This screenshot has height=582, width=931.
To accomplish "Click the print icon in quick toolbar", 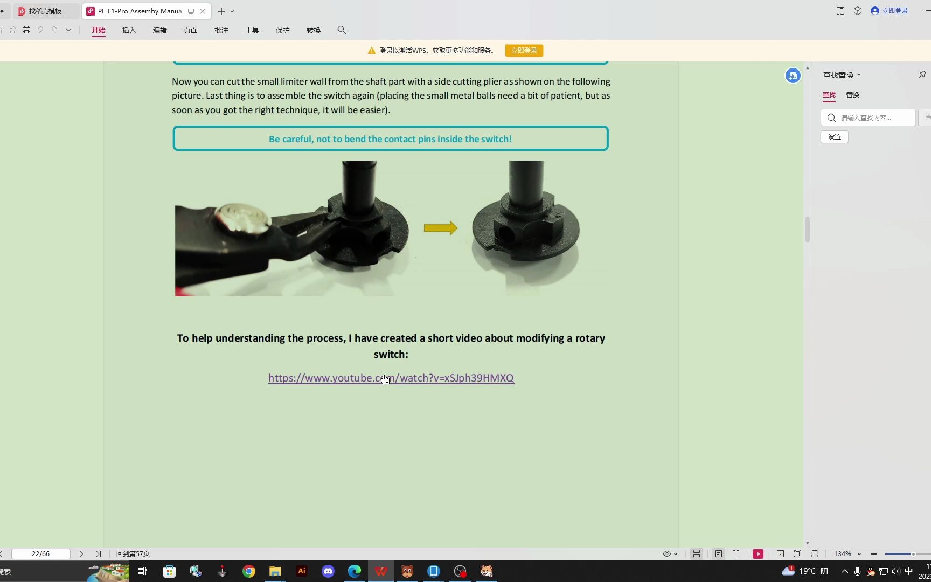I will 26,30.
